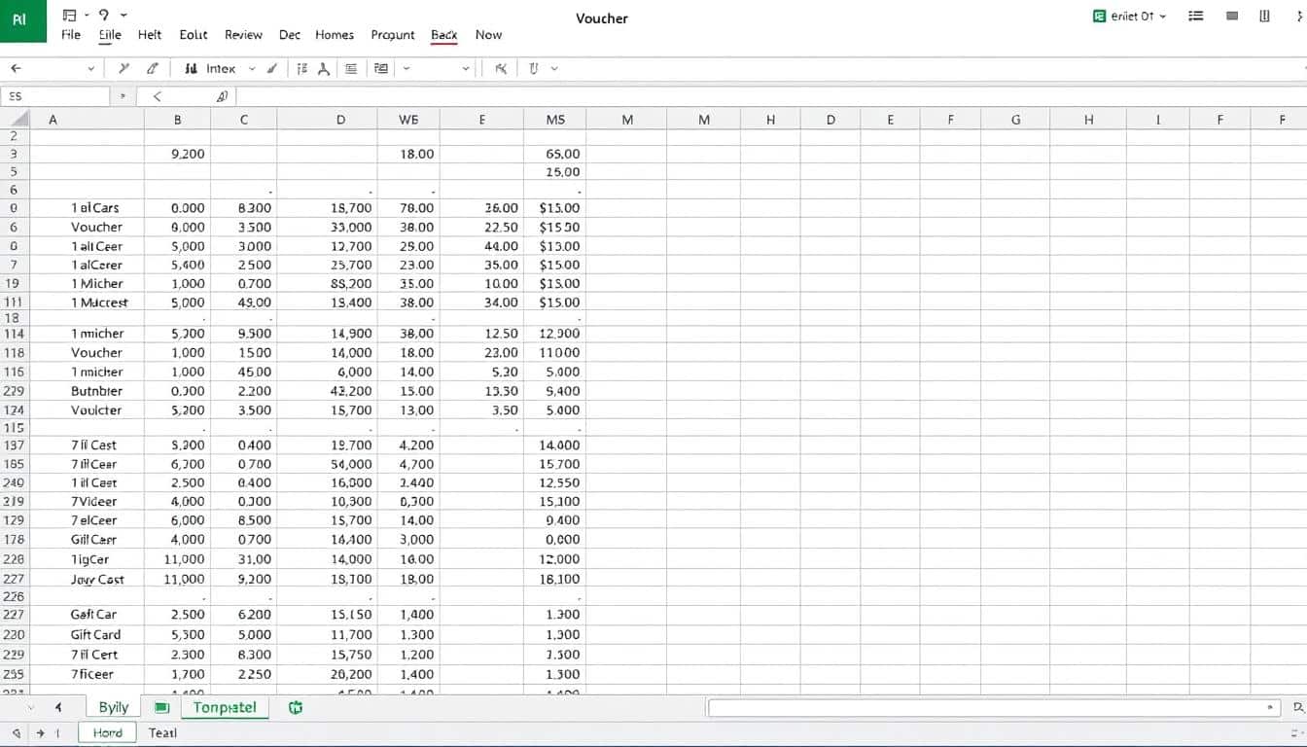Open the dropdown arrow next to the undo icon
Viewport: 1307px width, 747px height.
124,16
